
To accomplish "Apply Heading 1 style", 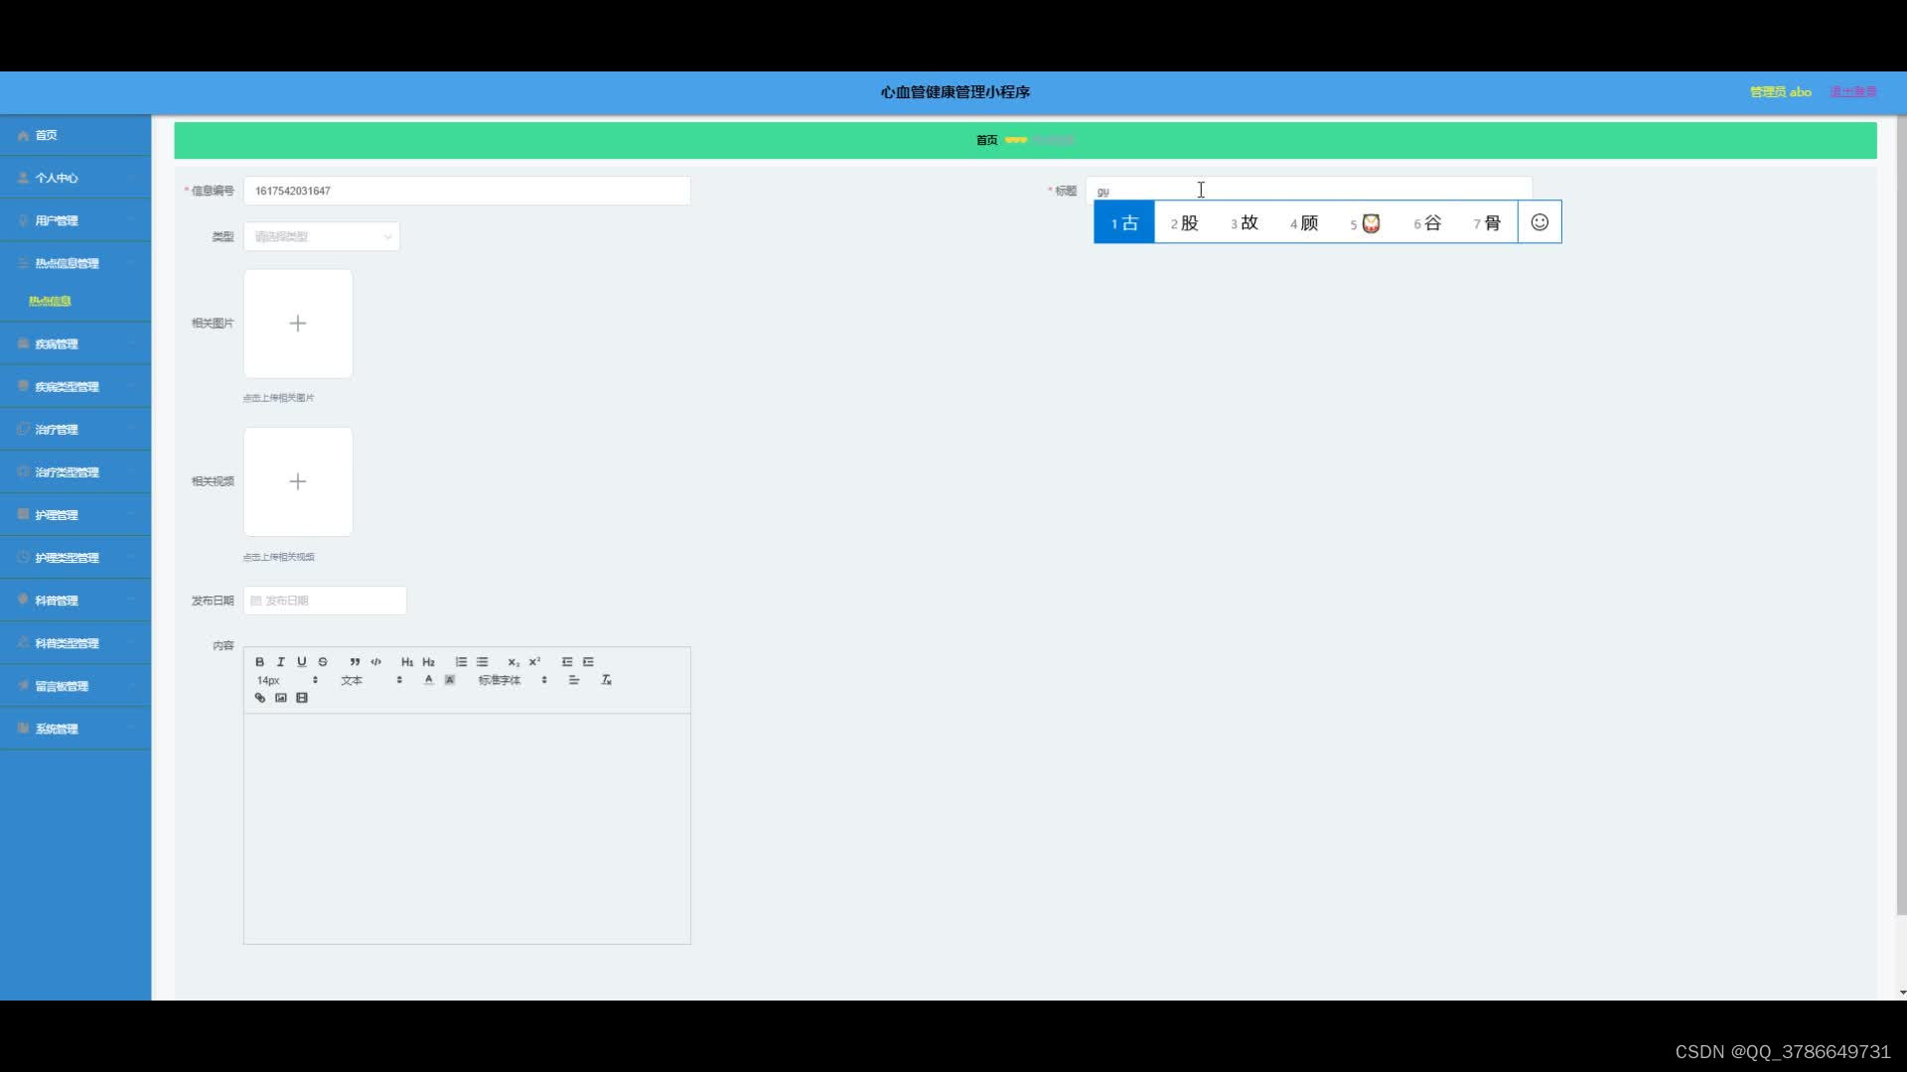I will (407, 662).
